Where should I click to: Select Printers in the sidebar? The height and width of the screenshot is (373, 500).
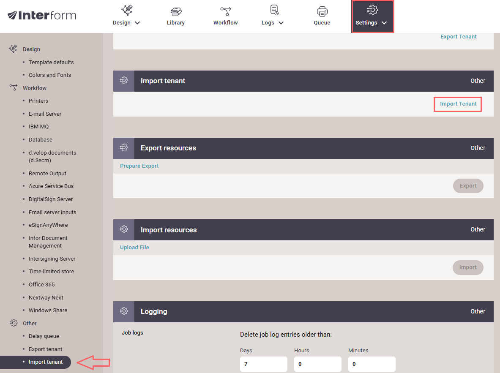tap(38, 101)
